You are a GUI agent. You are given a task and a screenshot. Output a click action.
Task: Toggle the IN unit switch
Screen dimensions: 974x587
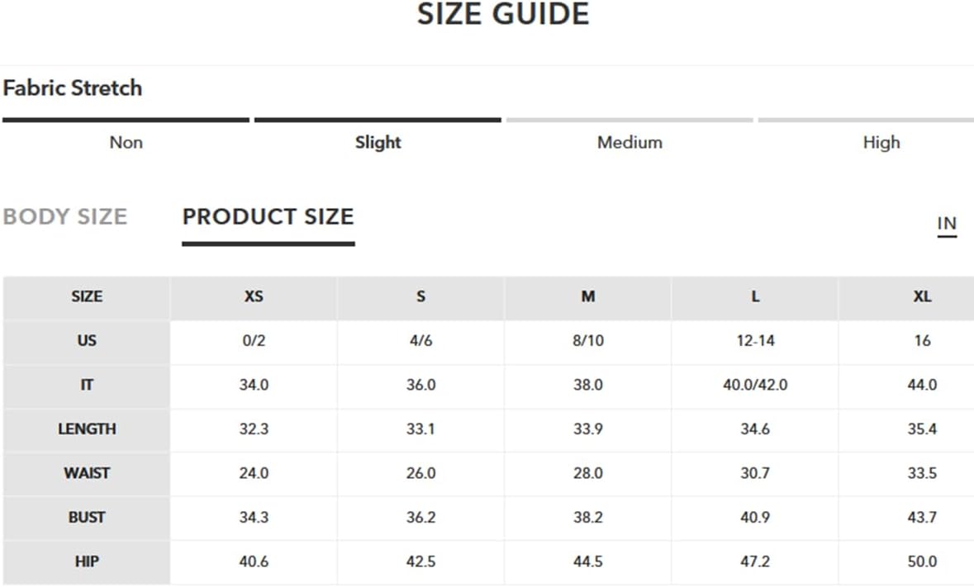tap(947, 224)
